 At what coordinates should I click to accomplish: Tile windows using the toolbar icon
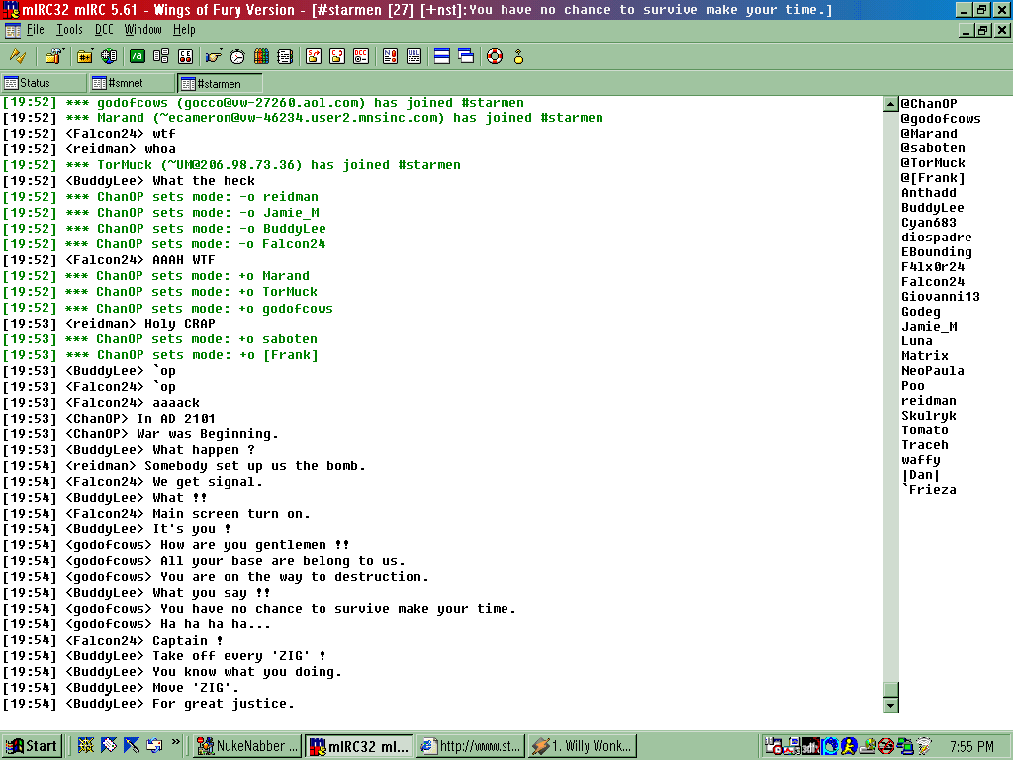tap(442, 56)
